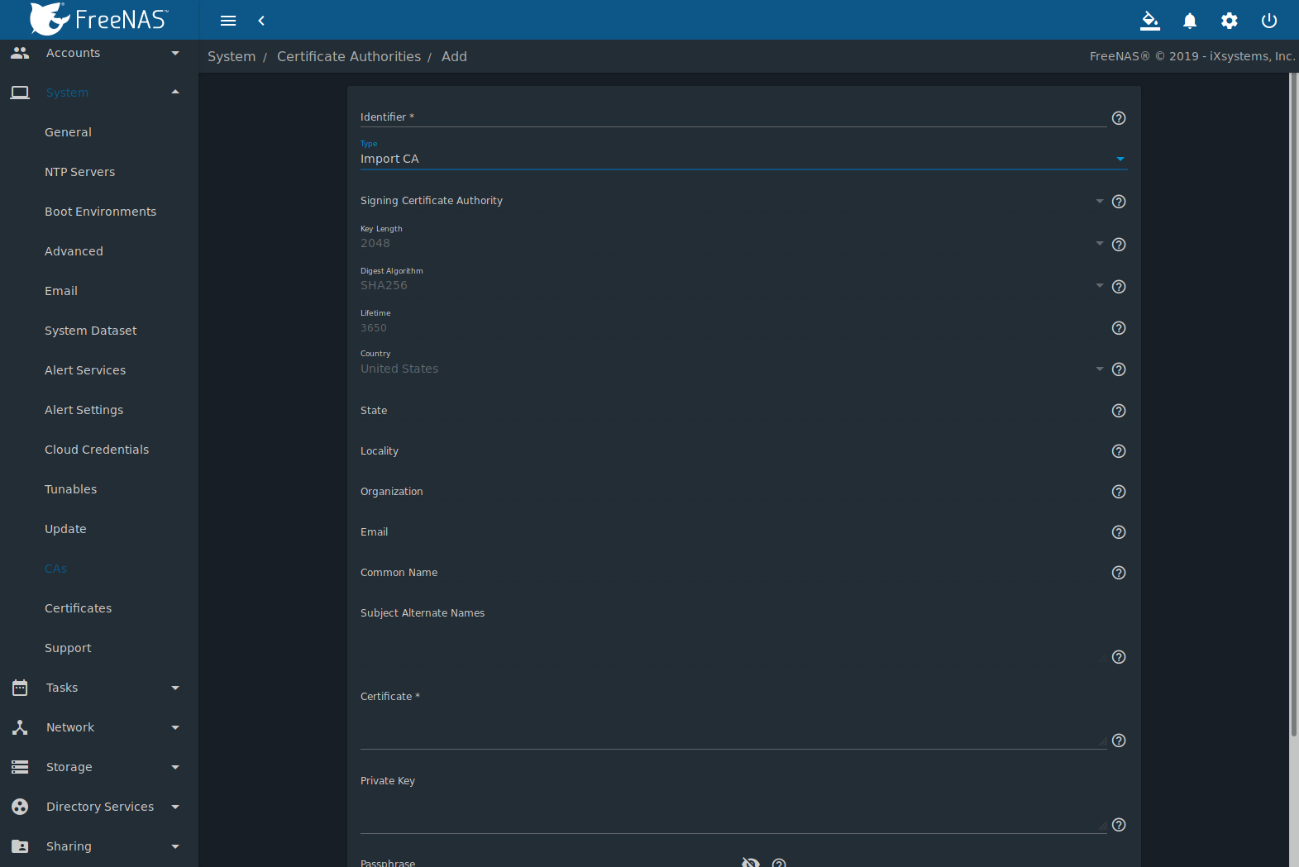Open the theme color picker icon
The height and width of the screenshot is (867, 1299).
tap(1150, 21)
